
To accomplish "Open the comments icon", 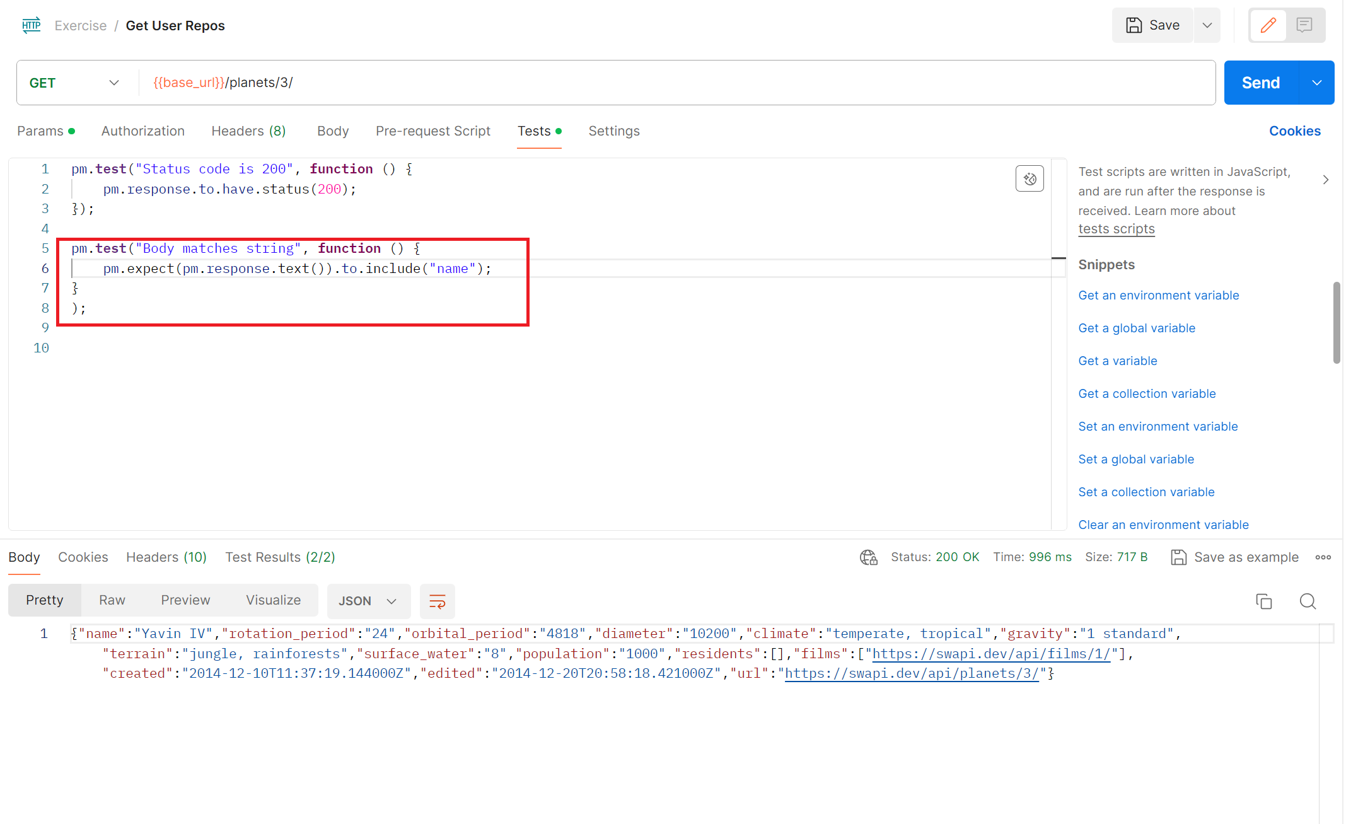I will pos(1304,25).
